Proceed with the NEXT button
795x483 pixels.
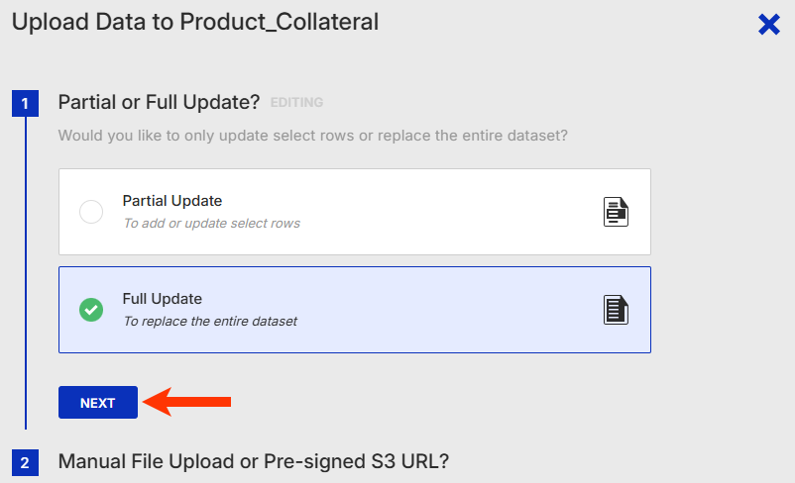click(98, 403)
